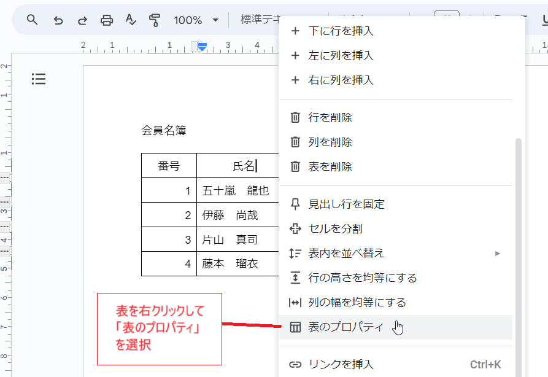Click the split cell icon

pos(295,228)
